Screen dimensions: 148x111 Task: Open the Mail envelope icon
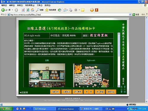coord(65,10)
